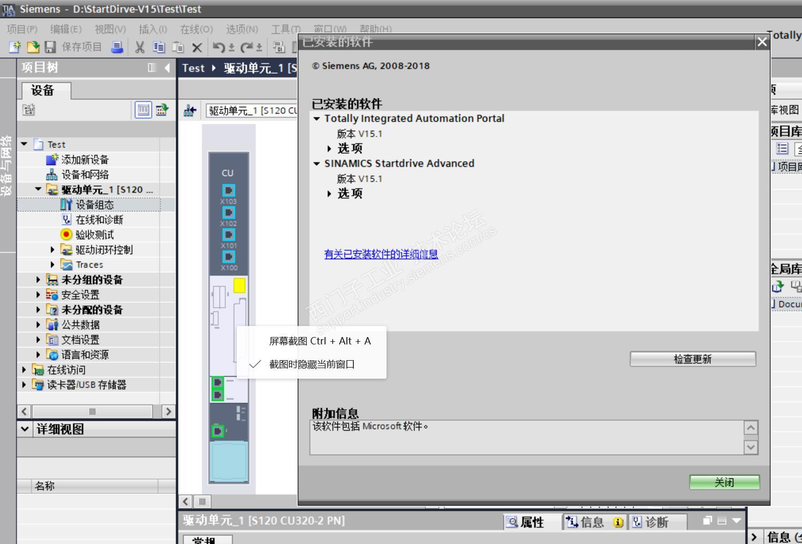Select 添加新设备 in project tree

[85, 160]
